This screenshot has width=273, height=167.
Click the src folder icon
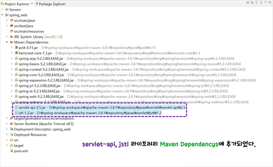point(11,140)
